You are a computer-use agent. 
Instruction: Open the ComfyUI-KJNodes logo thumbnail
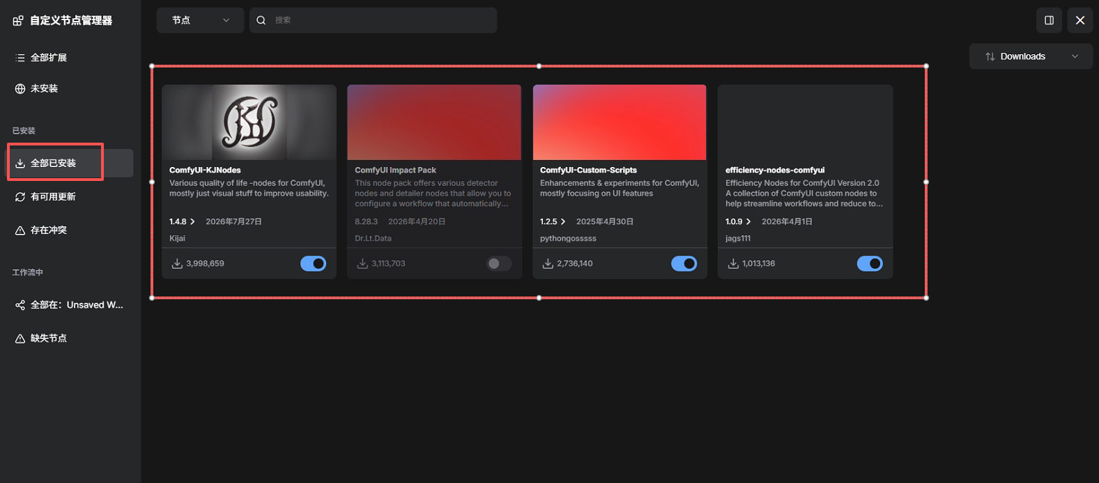click(x=249, y=122)
